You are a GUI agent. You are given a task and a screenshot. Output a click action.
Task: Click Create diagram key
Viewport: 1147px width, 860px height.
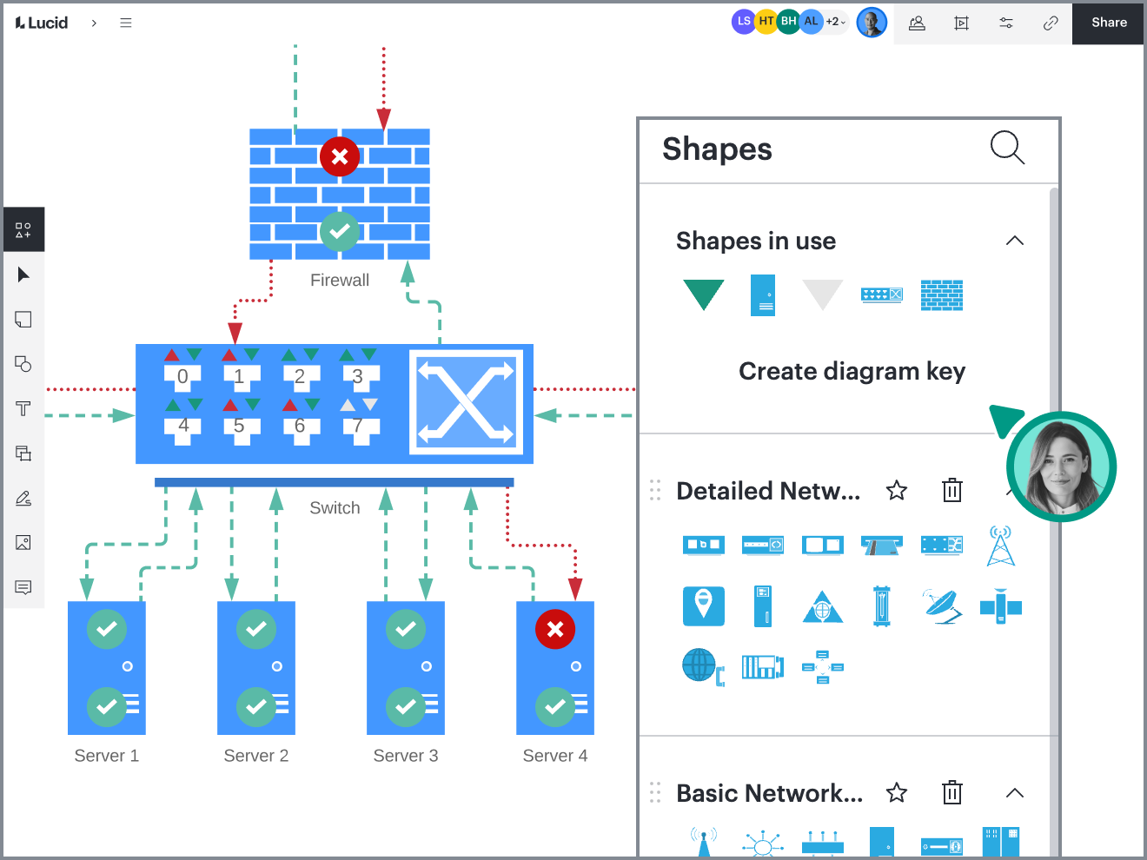(x=852, y=372)
